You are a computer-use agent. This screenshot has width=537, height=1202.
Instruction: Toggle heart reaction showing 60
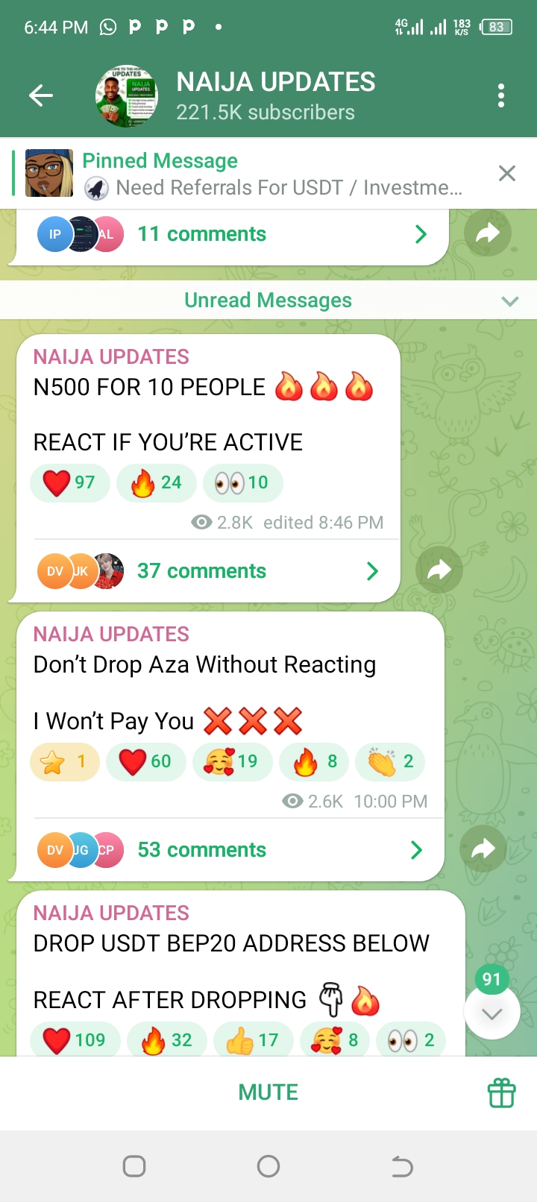[x=146, y=761]
